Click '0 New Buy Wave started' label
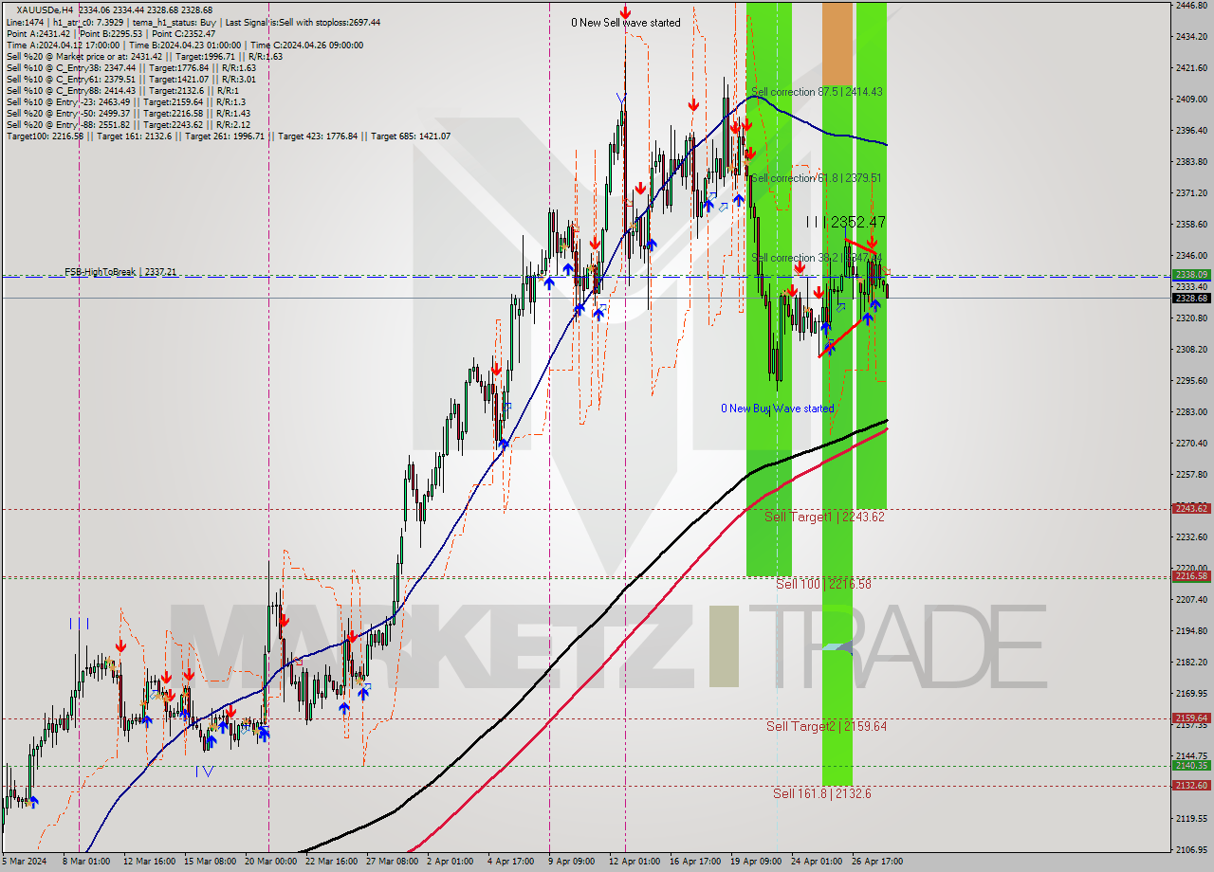 coord(778,409)
